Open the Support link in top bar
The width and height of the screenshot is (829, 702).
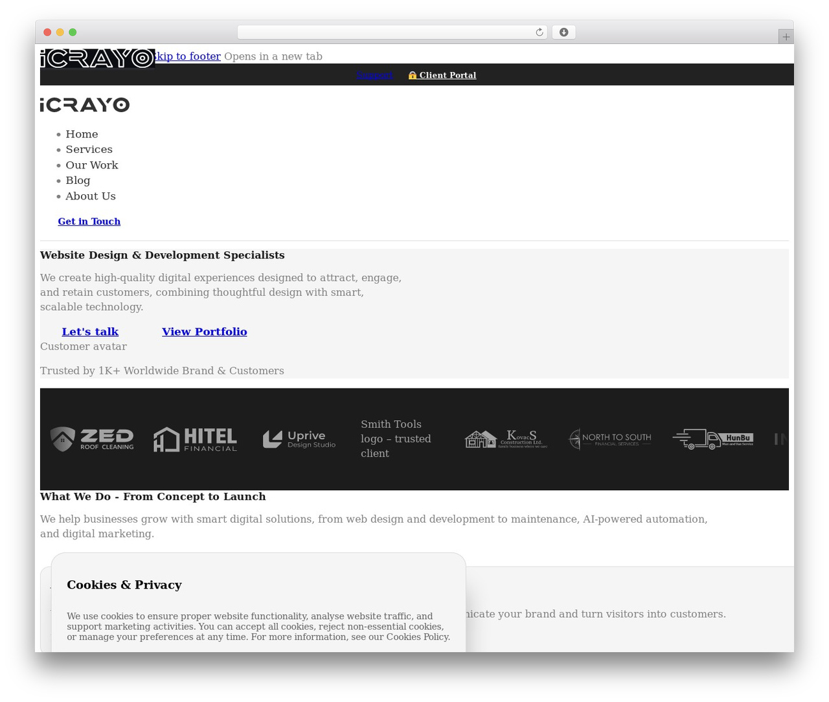point(374,75)
